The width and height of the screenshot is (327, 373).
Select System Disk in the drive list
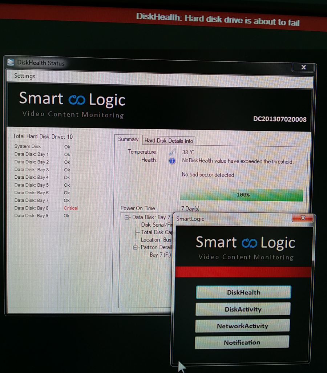point(28,146)
